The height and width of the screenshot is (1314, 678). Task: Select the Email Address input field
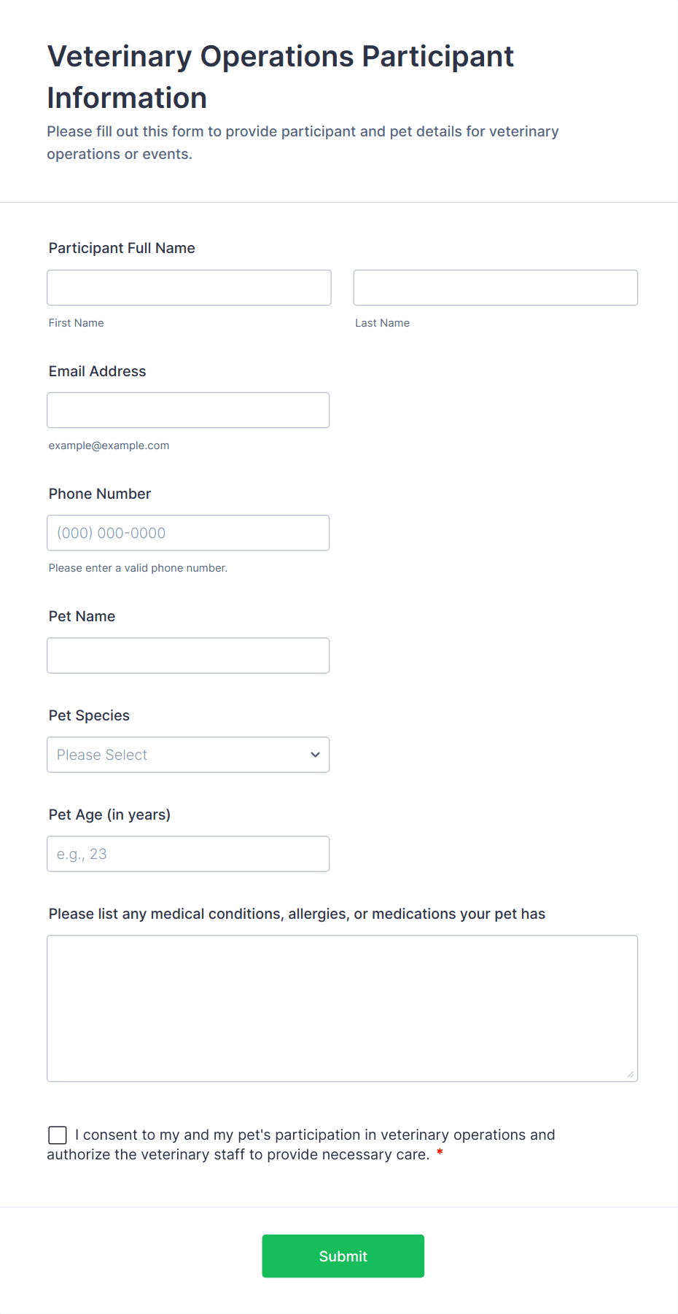pos(188,411)
